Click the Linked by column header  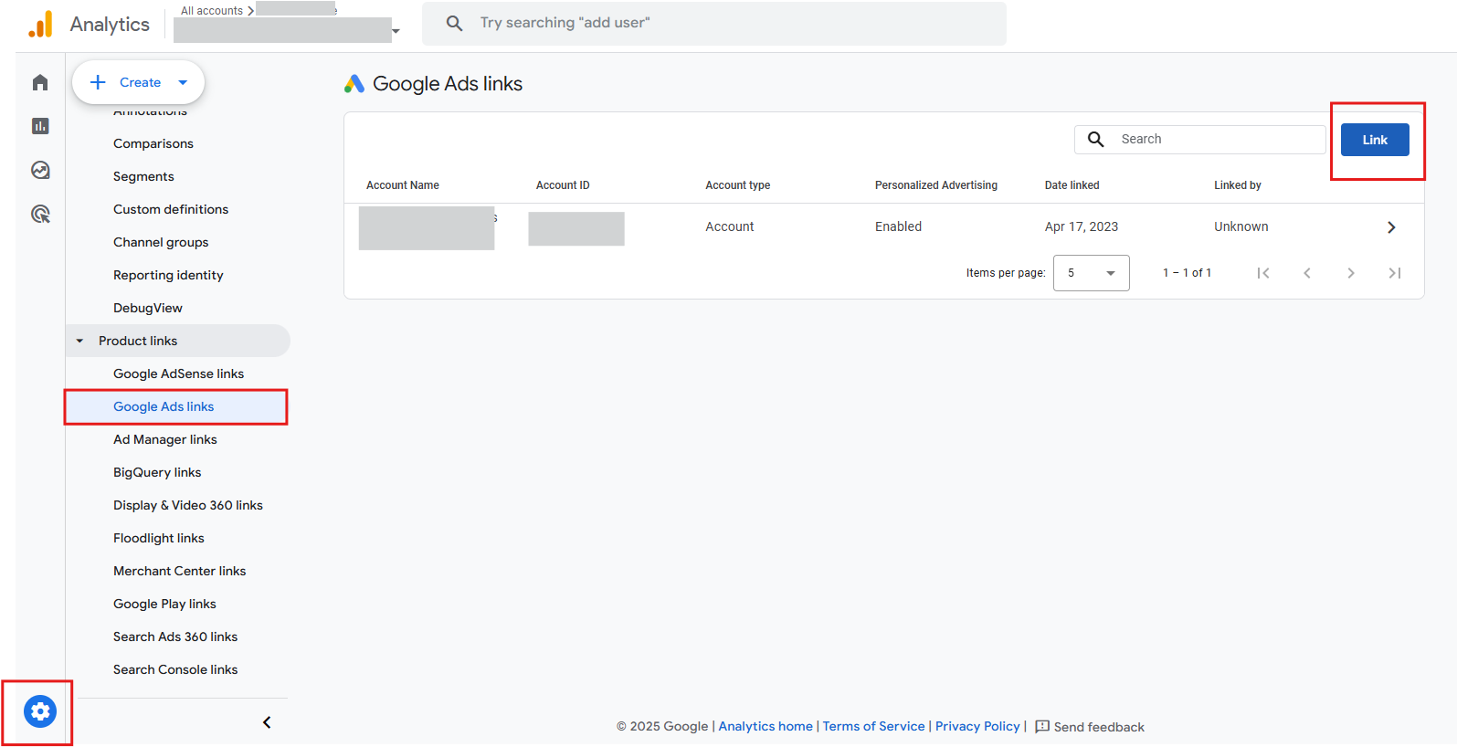[1238, 185]
